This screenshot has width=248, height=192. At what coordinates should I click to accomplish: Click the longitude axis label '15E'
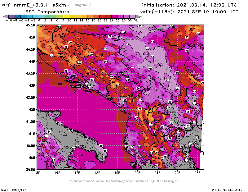[x=37, y=173]
